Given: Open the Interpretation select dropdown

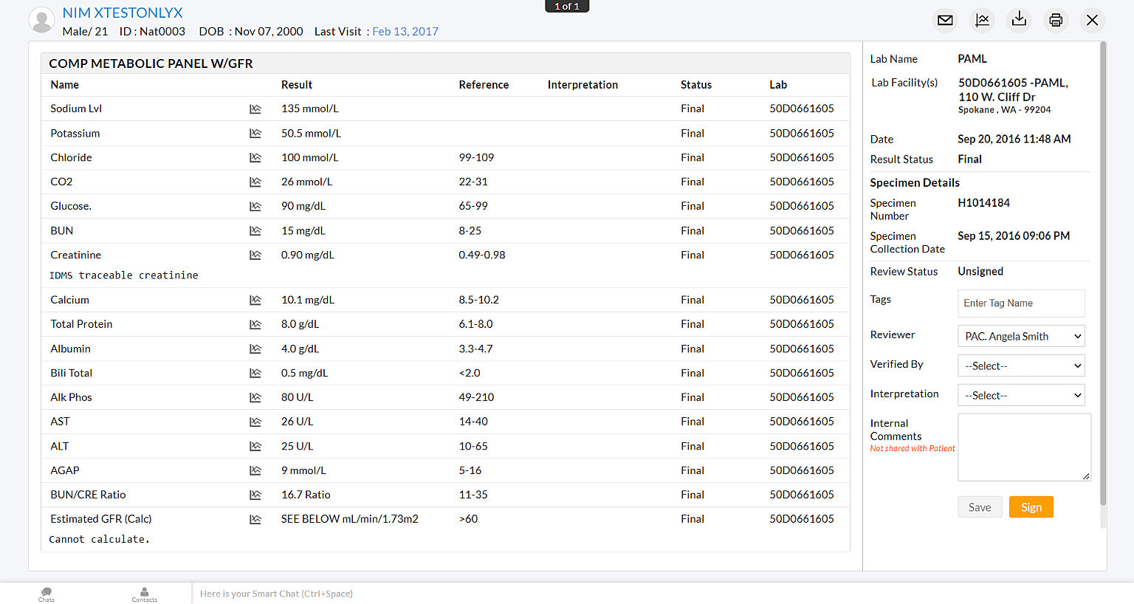Looking at the screenshot, I should point(1021,395).
